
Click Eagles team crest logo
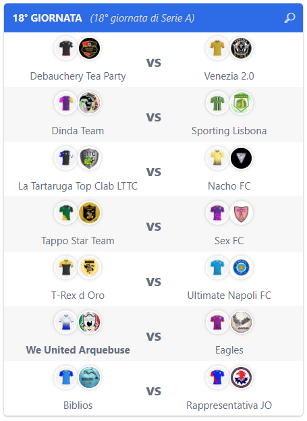[241, 322]
